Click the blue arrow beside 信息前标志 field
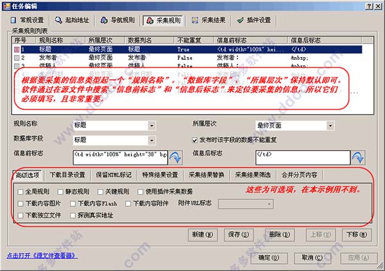This screenshot has height=271, width=385. (176, 158)
